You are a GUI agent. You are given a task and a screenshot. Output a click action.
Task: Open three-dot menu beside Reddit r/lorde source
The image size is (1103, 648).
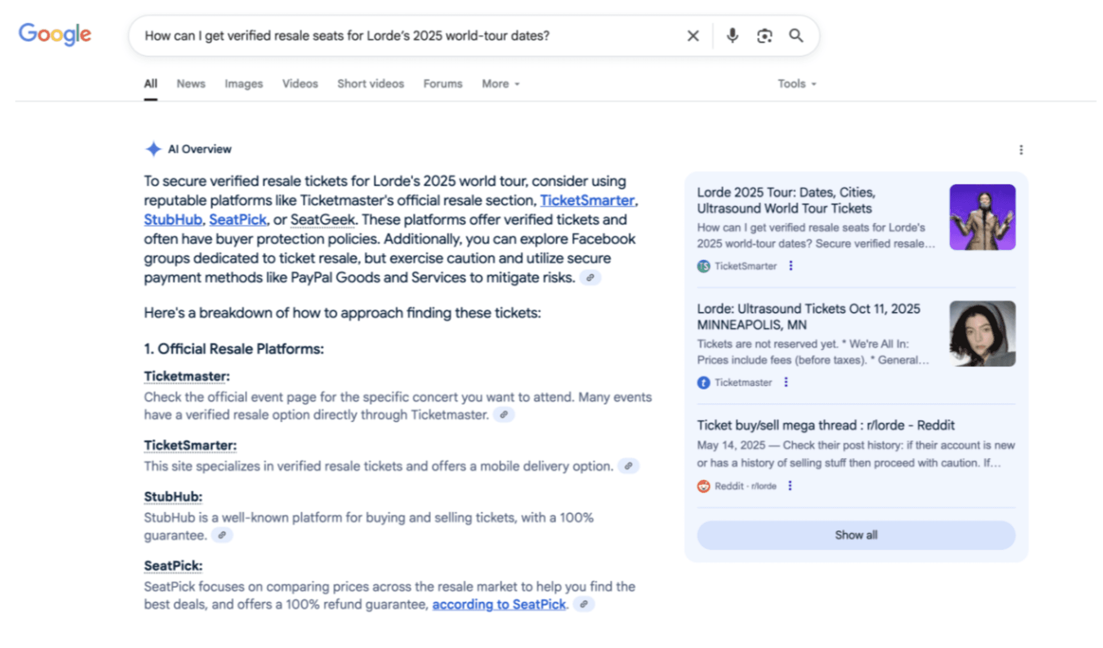(790, 486)
